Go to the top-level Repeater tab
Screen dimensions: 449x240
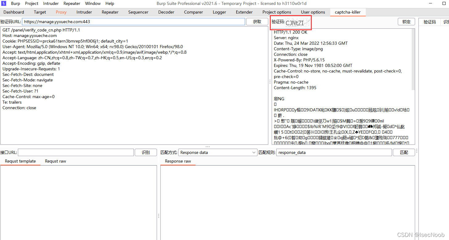point(110,12)
